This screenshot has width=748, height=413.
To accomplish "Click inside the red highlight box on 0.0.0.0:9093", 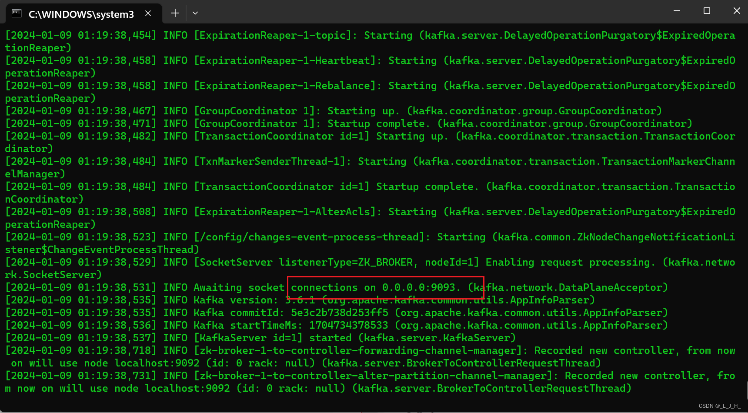I will point(385,287).
